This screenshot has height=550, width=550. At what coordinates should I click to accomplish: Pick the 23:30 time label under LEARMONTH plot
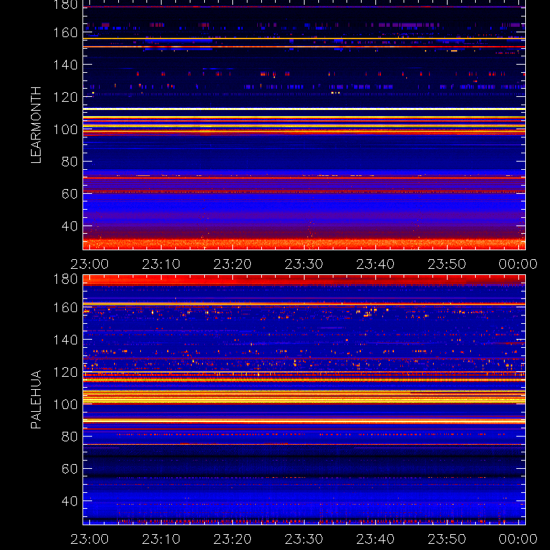[304, 264]
